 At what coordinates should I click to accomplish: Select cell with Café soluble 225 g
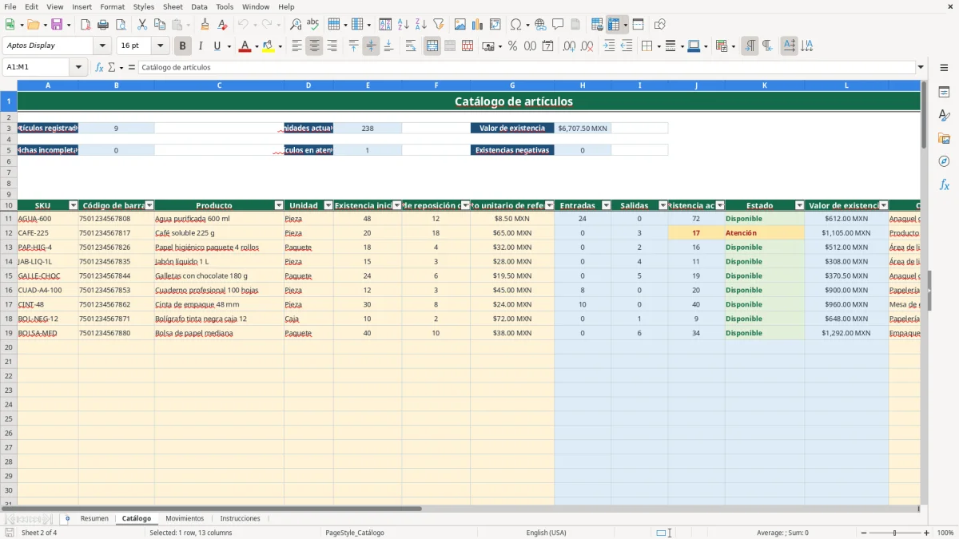219,233
